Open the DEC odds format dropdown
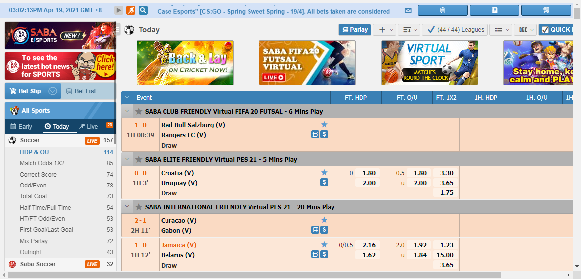Viewport: 581px width, 279px height. (x=525, y=30)
